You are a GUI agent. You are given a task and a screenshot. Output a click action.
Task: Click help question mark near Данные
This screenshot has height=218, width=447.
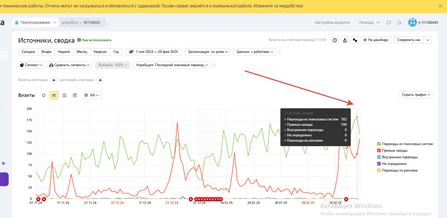tap(279, 52)
